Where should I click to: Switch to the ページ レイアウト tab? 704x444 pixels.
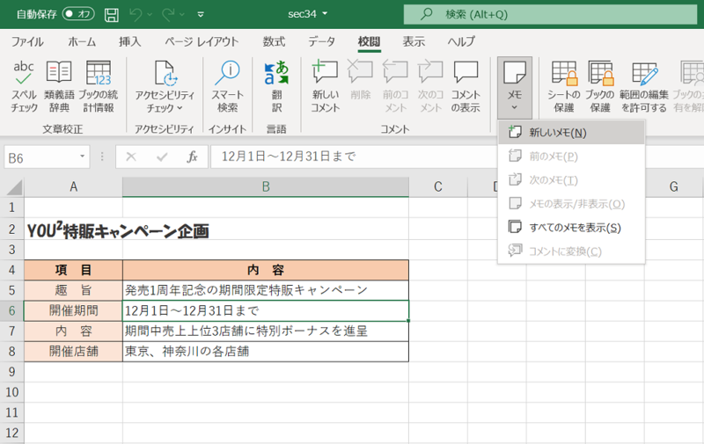click(202, 41)
